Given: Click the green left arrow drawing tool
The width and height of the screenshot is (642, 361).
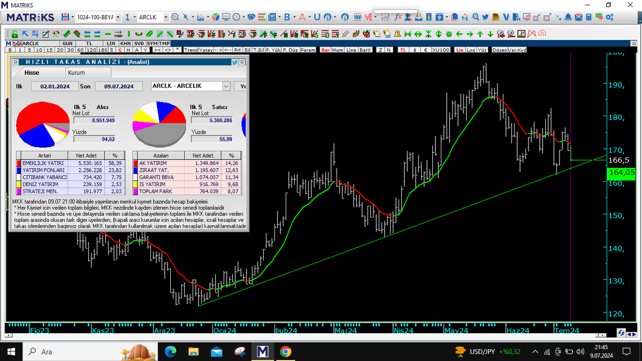Looking at the screenshot, I should 459,34.
